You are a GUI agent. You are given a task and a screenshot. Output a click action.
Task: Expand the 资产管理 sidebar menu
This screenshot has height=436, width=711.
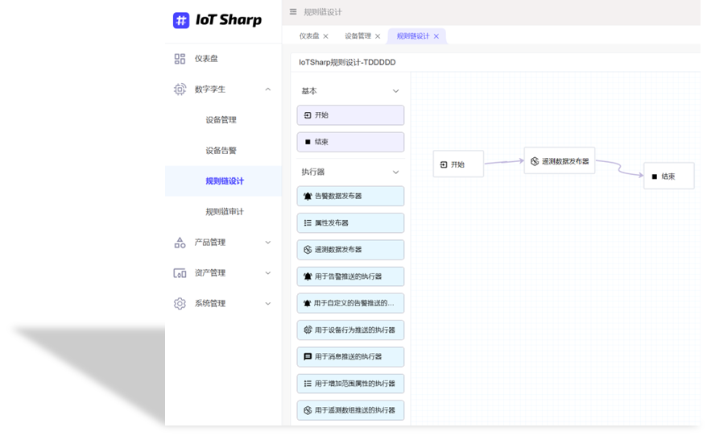(x=268, y=273)
